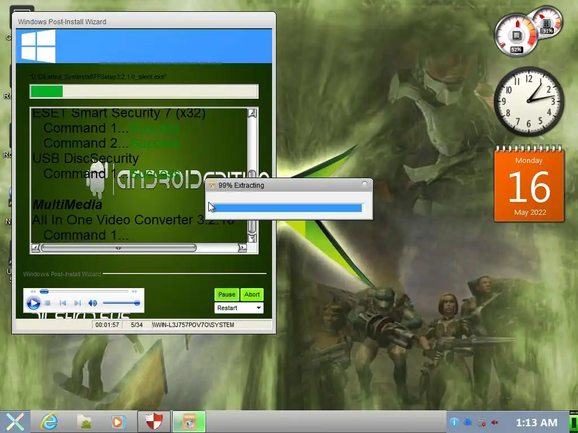The image size is (578, 433).
Task: Click the elapsed time 00:01:57 status cell
Action: tap(107, 325)
